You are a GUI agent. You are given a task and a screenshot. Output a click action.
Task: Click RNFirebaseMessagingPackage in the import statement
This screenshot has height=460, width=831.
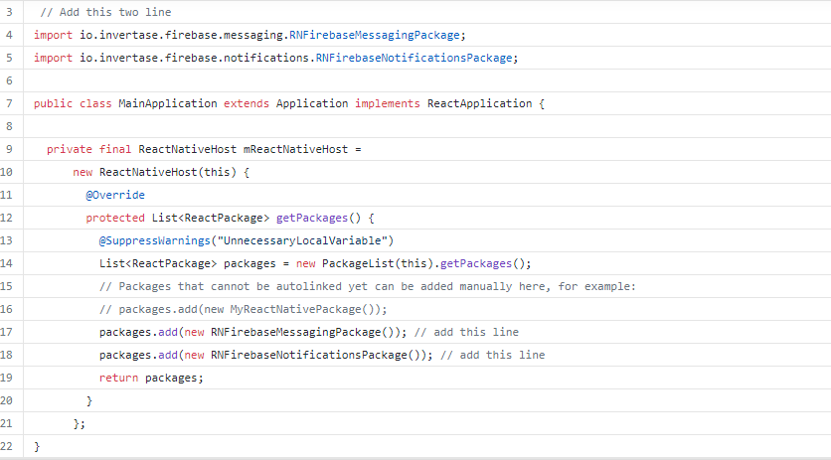(x=374, y=35)
